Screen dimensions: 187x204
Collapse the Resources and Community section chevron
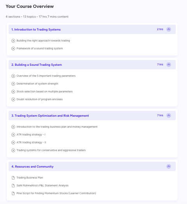pyautogui.click(x=169, y=166)
